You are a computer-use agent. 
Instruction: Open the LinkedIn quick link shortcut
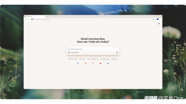coord(108,64)
